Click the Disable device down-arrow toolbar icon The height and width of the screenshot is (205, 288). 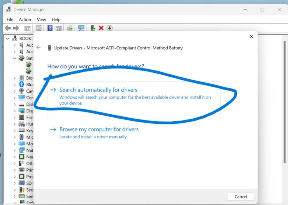tap(109, 28)
